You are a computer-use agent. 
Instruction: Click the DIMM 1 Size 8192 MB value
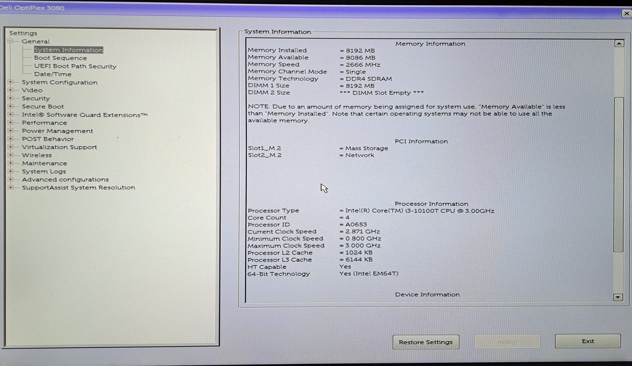(x=357, y=86)
